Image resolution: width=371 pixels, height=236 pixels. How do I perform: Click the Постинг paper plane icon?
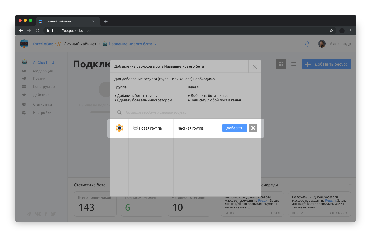[24, 78]
